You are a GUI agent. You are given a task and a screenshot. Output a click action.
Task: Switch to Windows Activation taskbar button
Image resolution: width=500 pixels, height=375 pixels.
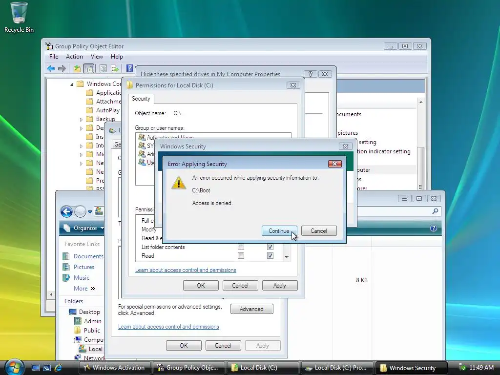114,368
